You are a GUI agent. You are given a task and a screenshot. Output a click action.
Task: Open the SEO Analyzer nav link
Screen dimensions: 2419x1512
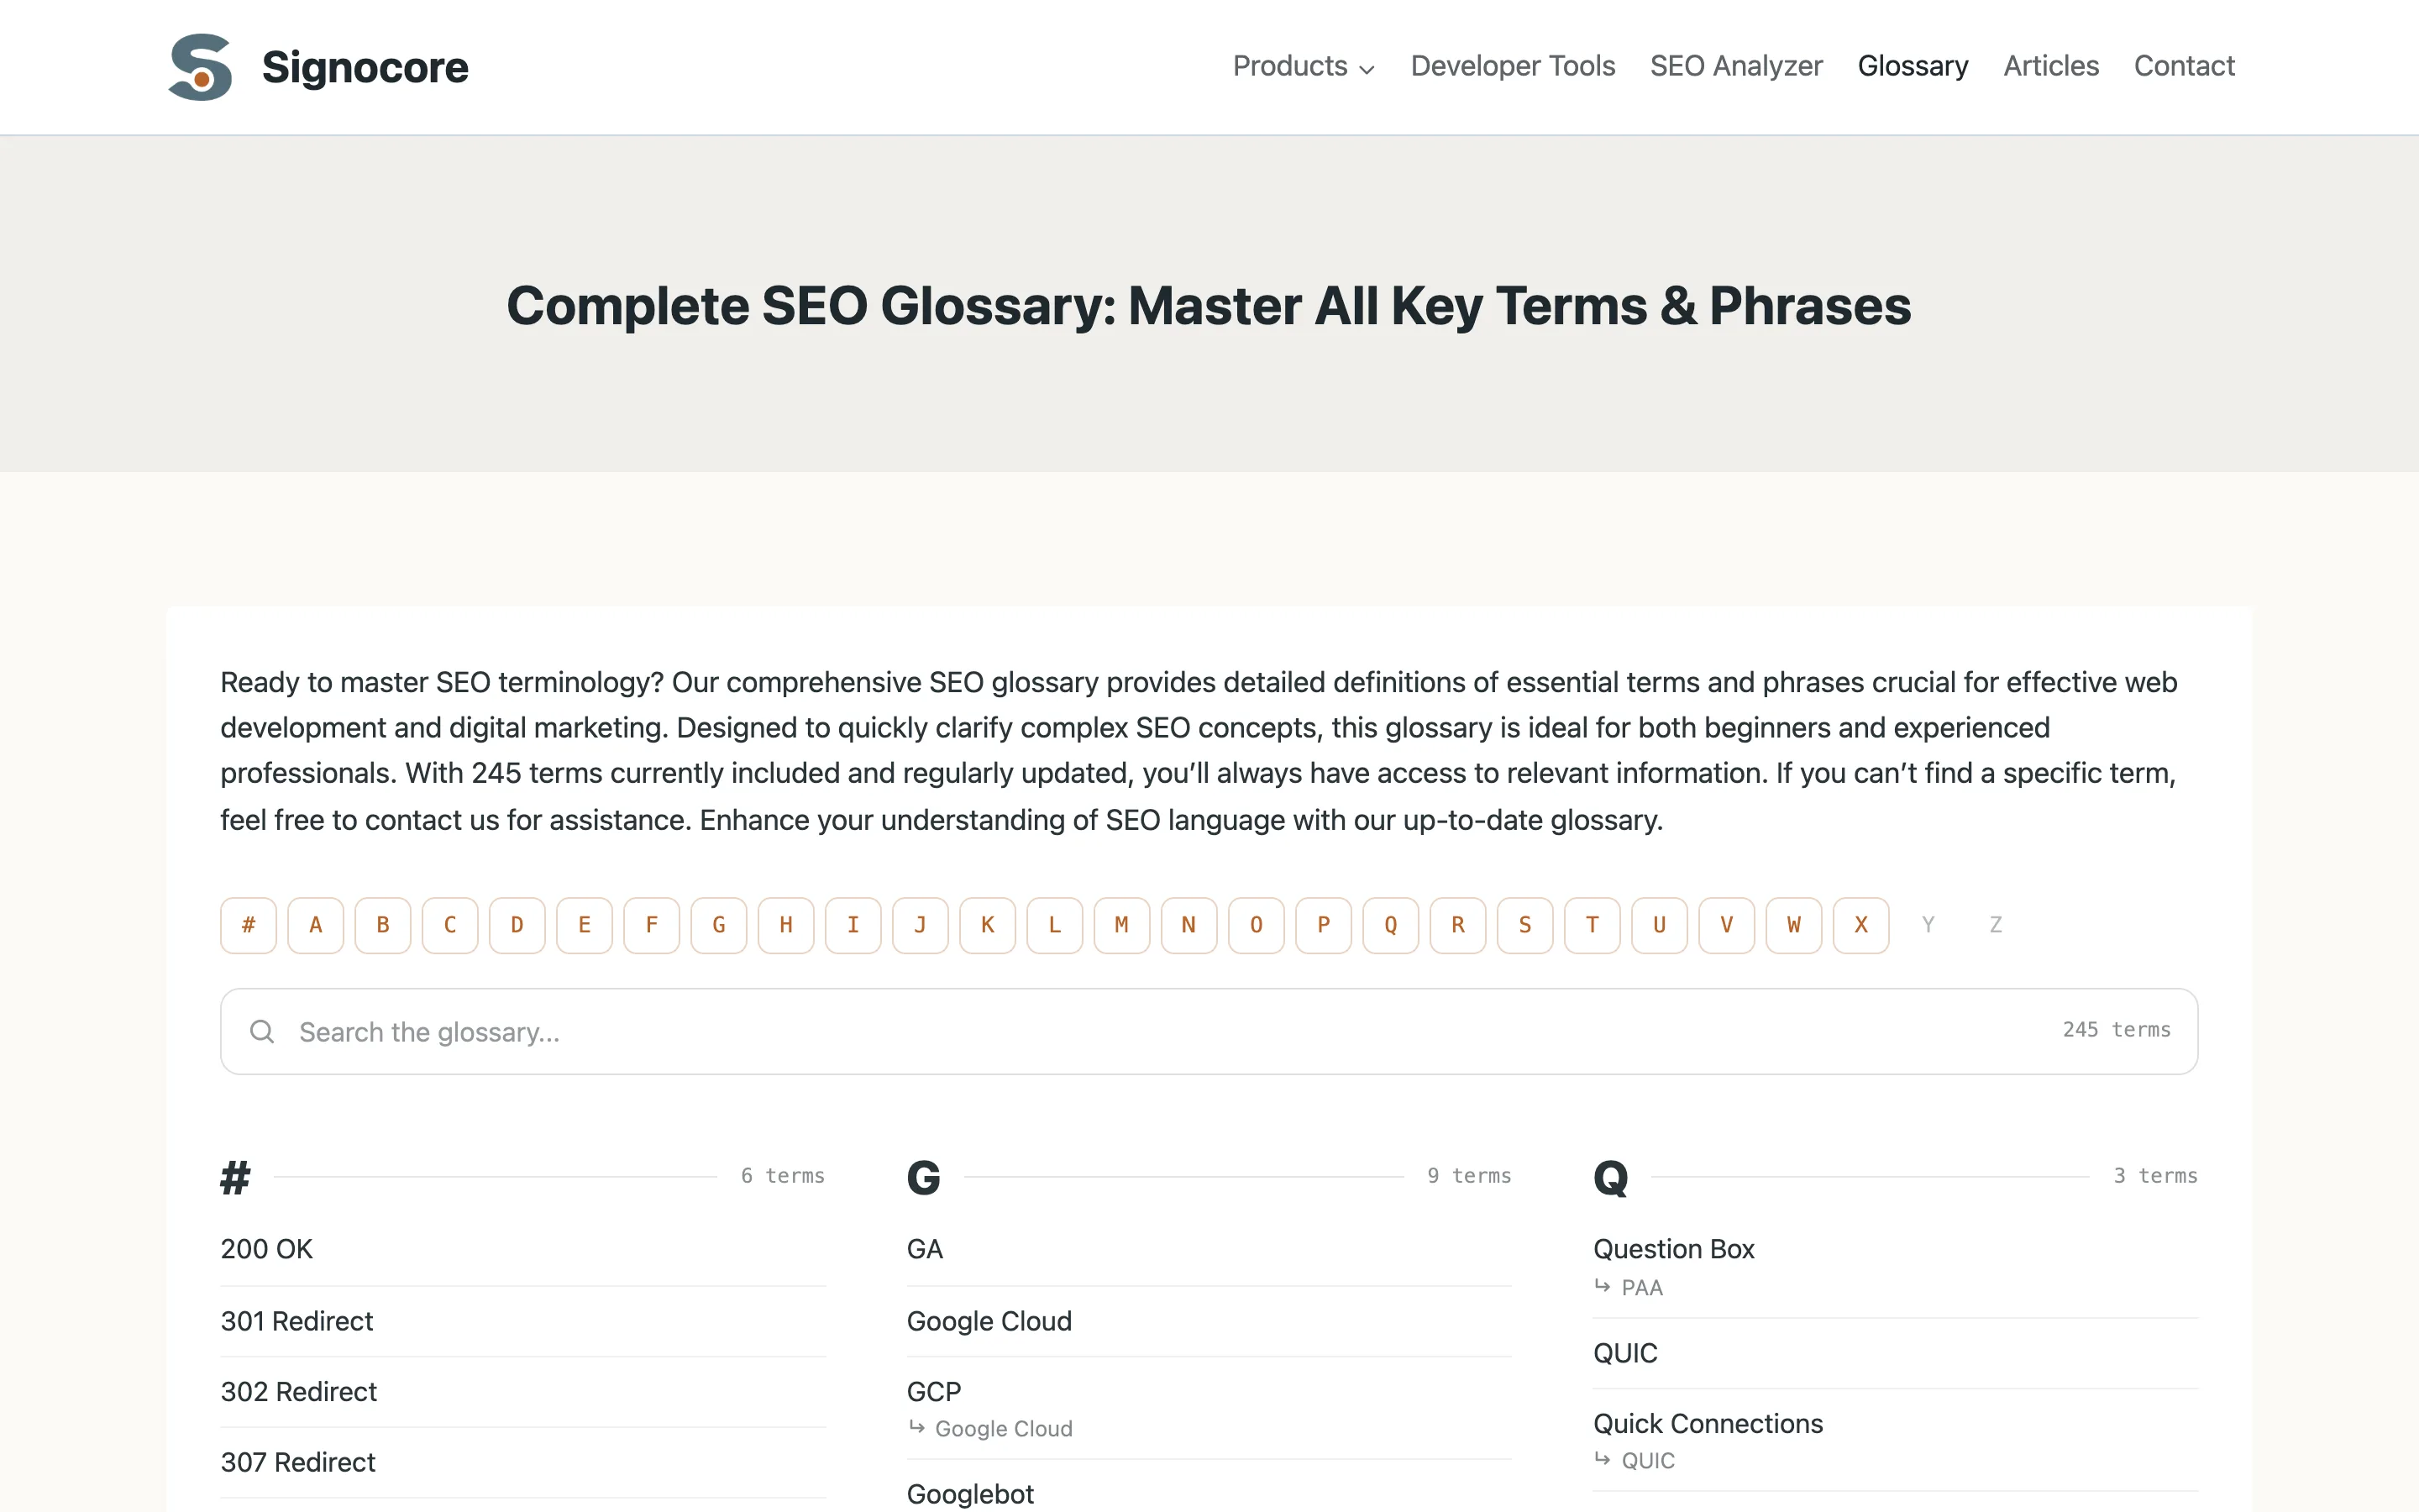click(x=1736, y=66)
